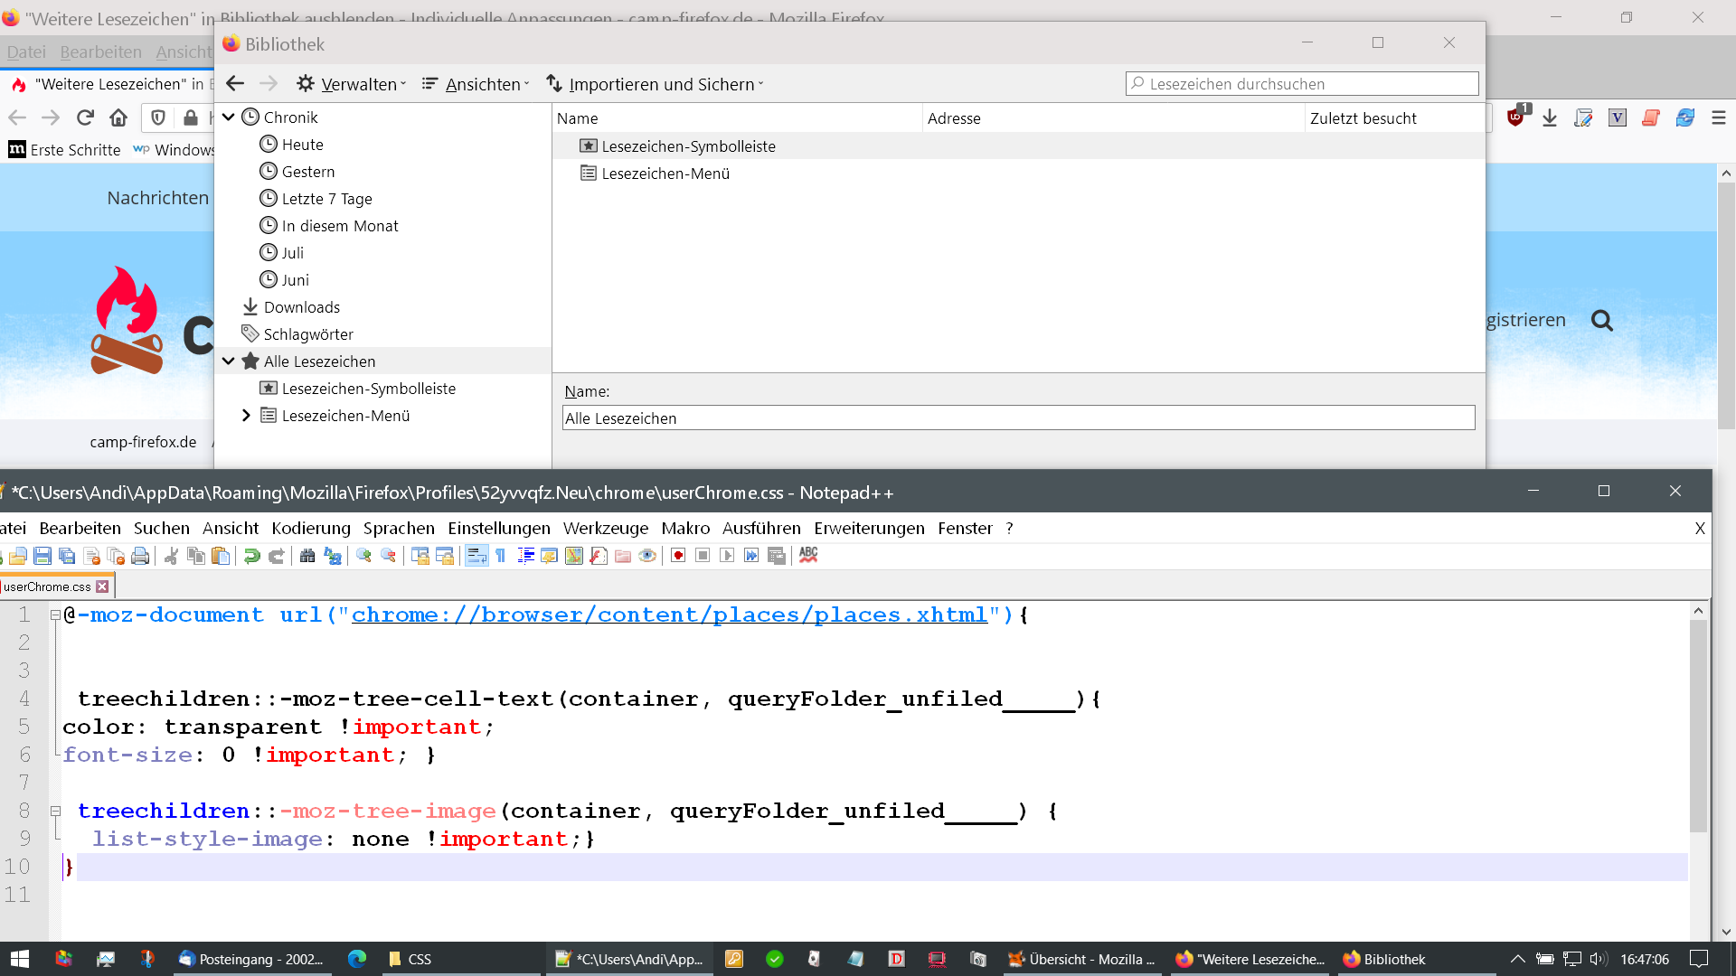Expand the Lesezeichen-Menü tree node
Viewport: 1736px width, 976px height.
click(246, 416)
